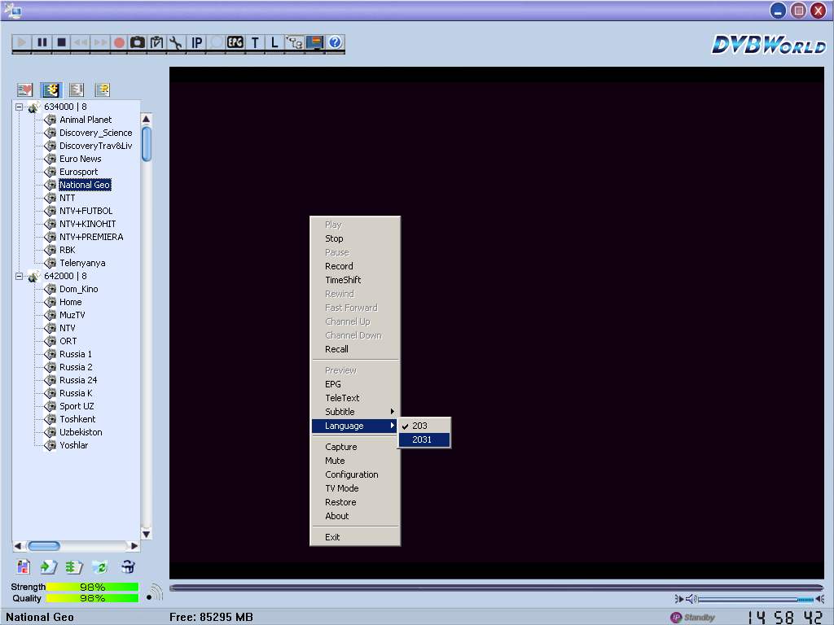
Task: Open help via the blue question mark icon
Action: [x=334, y=42]
